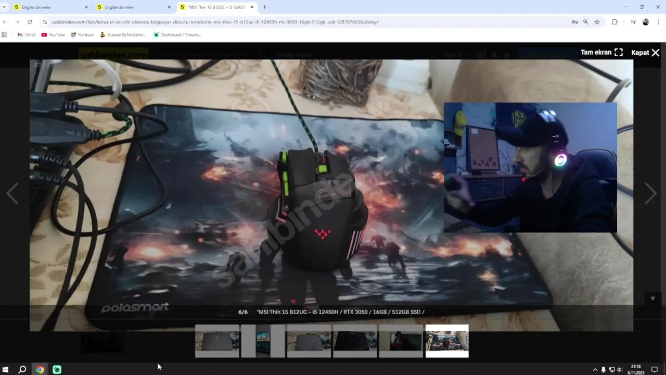Image resolution: width=666 pixels, height=375 pixels.
Task: Open the Chrome profile avatar
Action: (x=646, y=22)
